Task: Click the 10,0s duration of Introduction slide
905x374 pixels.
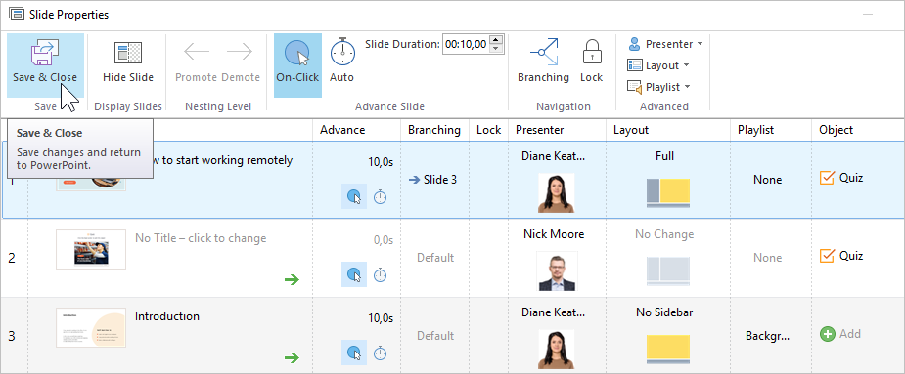Action: [381, 318]
